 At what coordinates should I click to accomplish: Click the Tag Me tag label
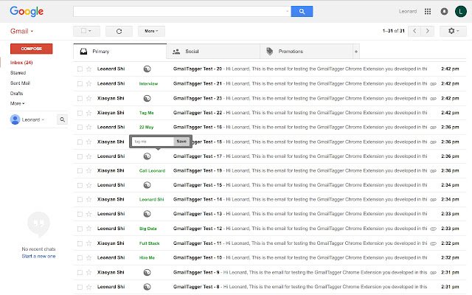(x=147, y=113)
